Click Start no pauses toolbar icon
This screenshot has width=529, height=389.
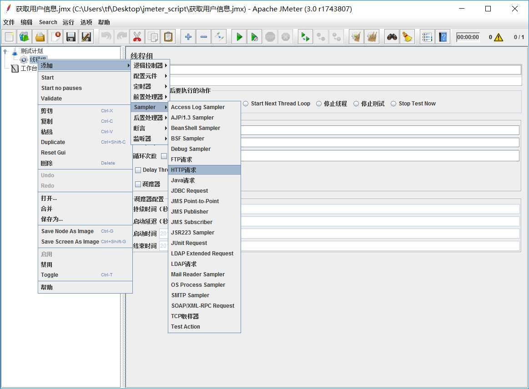pyautogui.click(x=254, y=37)
